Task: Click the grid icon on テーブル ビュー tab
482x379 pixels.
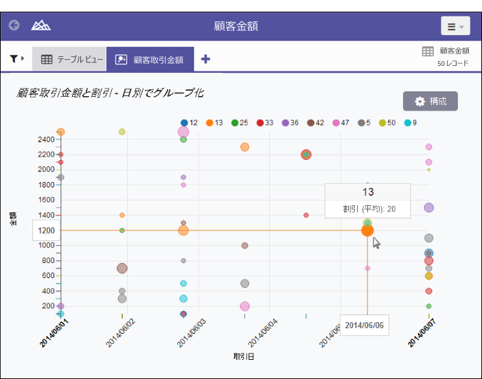Action: (x=47, y=60)
